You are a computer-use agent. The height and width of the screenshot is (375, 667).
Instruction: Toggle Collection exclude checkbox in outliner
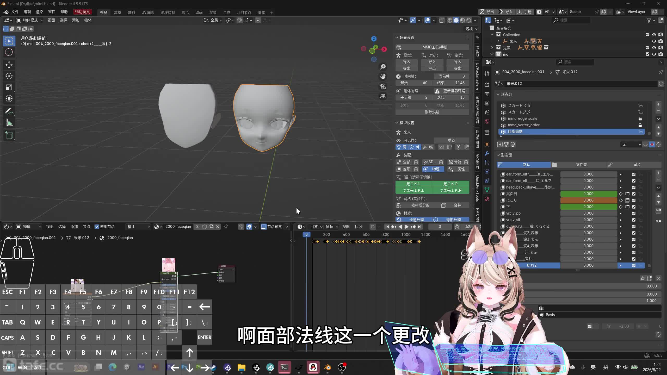[647, 35]
